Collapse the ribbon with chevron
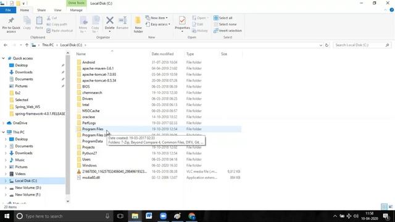 tap(385, 10)
